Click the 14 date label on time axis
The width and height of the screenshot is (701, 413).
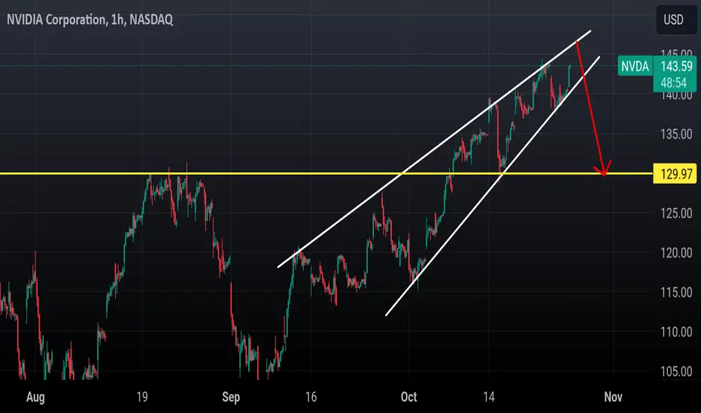coord(489,396)
